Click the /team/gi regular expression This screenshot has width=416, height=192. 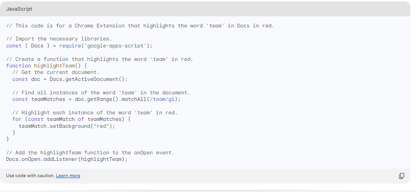pyautogui.click(x=162, y=99)
